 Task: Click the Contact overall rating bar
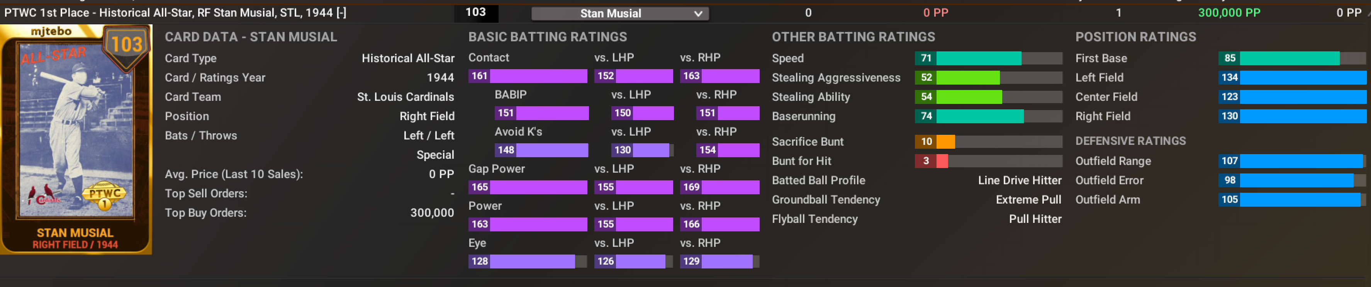(528, 76)
